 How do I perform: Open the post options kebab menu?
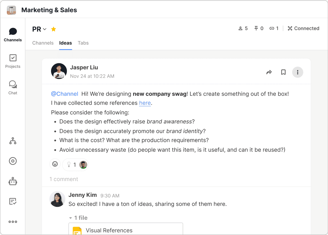pos(298,72)
